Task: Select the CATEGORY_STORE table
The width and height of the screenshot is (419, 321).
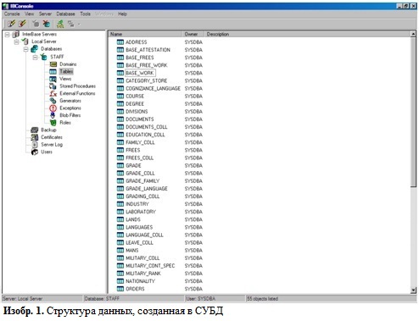Action: tap(147, 80)
